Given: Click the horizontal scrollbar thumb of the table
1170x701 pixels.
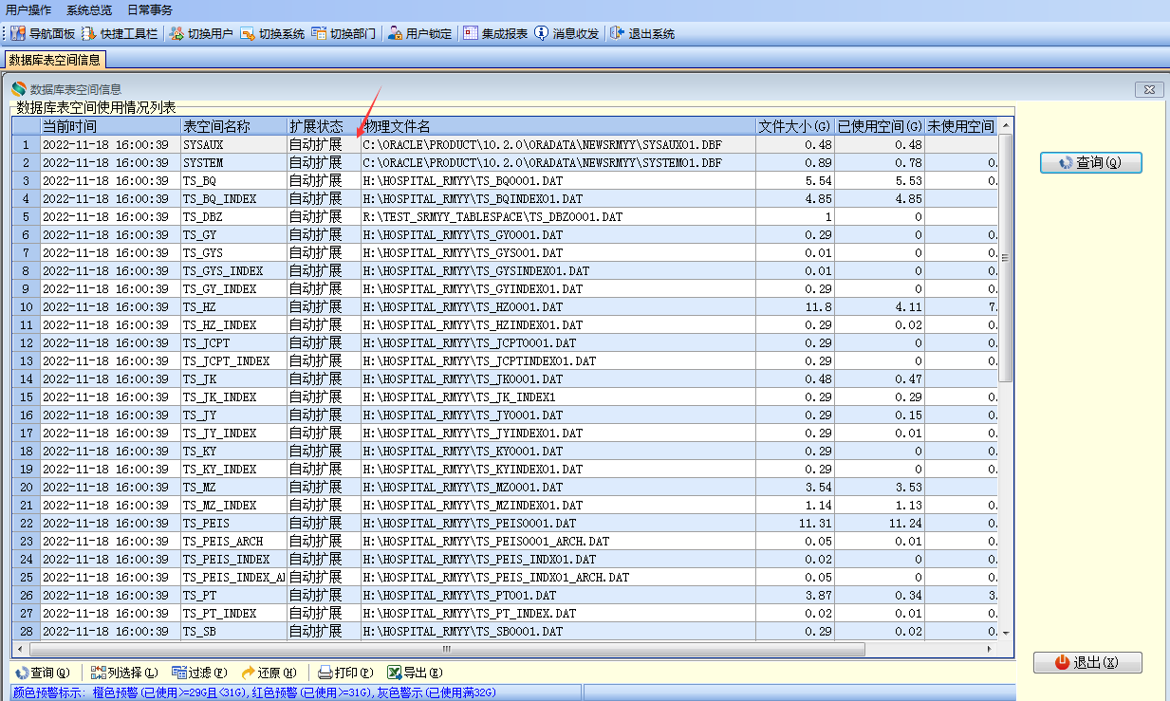Looking at the screenshot, I should [445, 650].
